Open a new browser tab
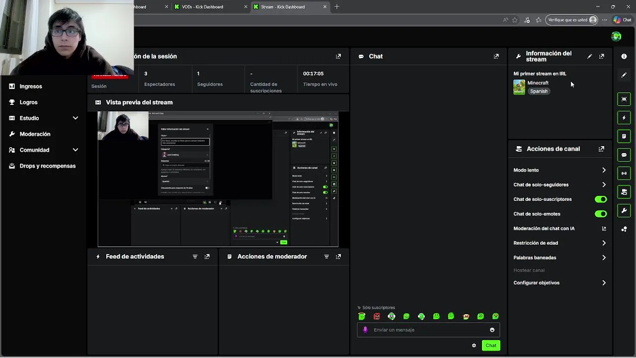Image resolution: width=636 pixels, height=358 pixels. click(336, 7)
